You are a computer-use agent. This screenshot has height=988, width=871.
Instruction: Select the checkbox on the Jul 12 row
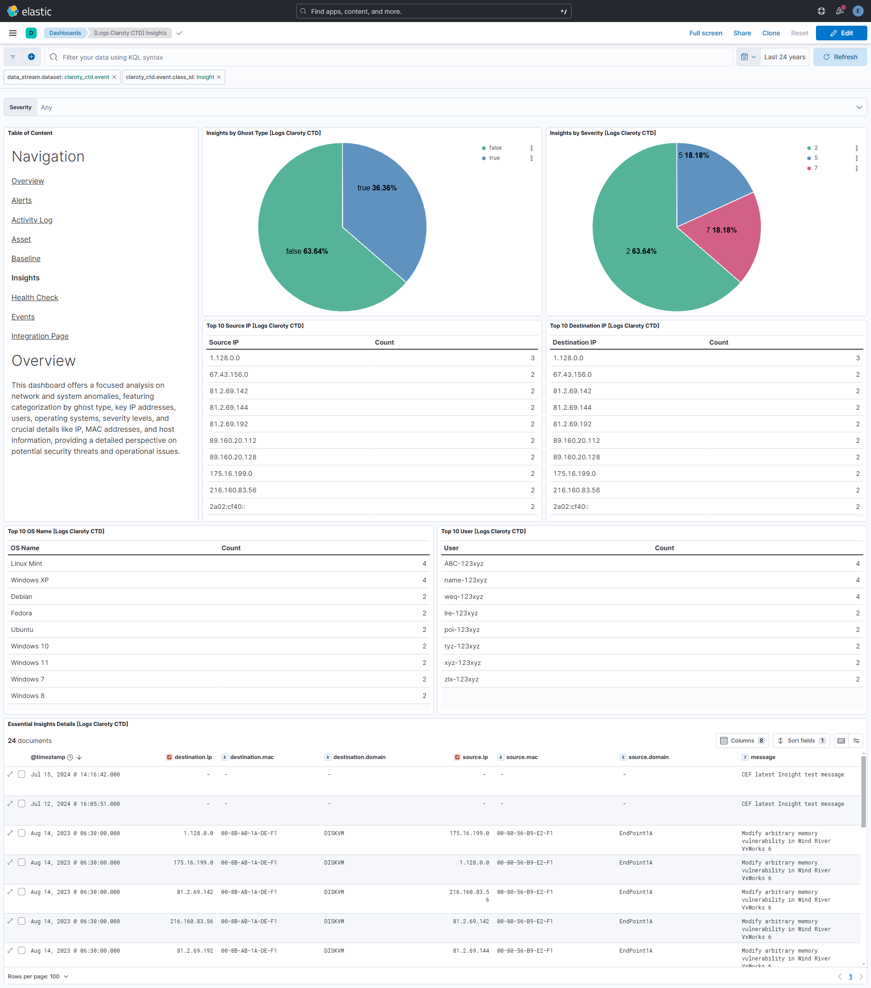coord(22,804)
